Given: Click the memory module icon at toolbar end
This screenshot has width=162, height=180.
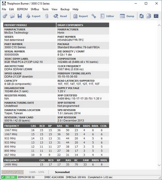Looking at the screenshot, I should (x=156, y=16).
